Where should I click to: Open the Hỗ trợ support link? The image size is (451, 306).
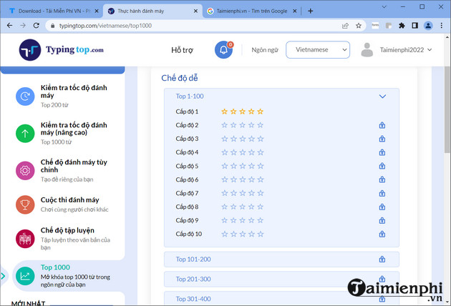coord(182,50)
